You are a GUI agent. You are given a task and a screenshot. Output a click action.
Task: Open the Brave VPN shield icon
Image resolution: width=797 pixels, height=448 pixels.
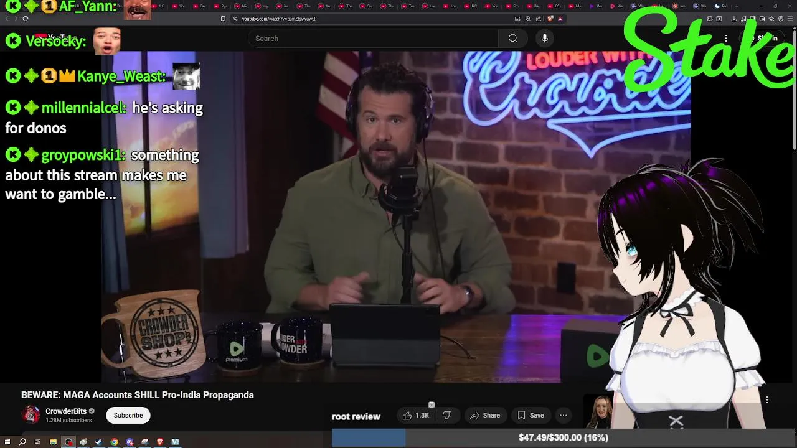(781, 19)
